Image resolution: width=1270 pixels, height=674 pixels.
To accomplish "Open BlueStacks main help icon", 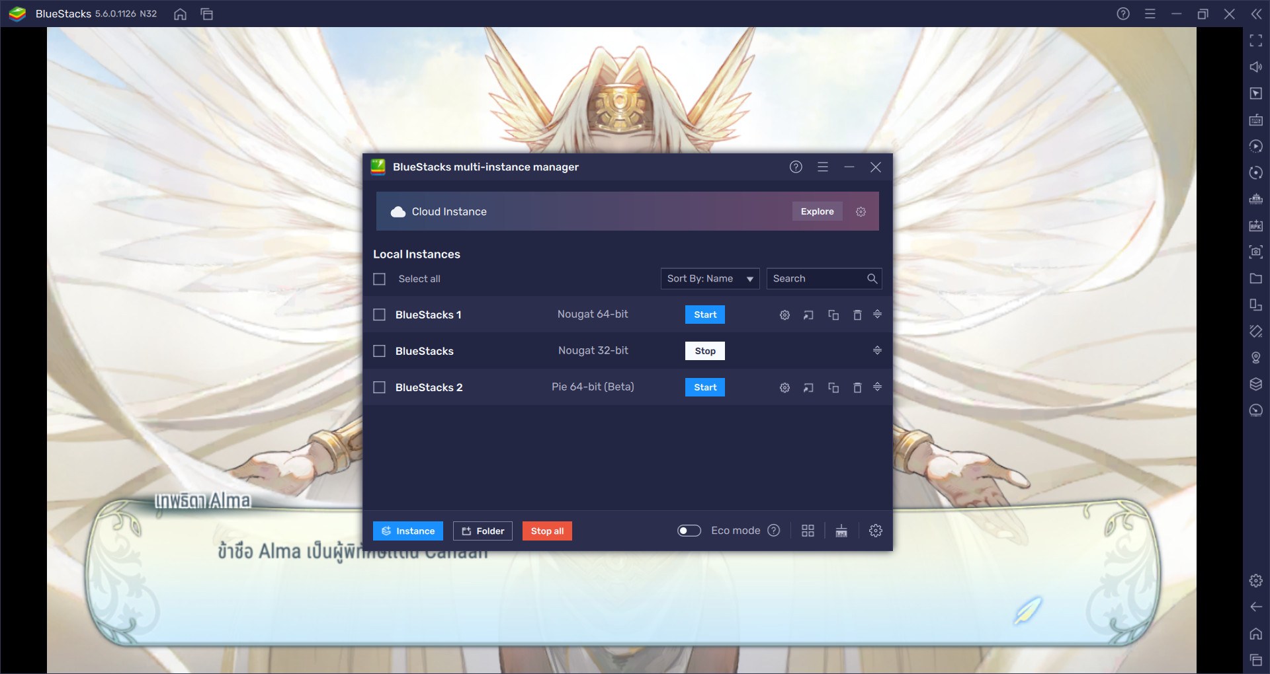I will coord(1123,14).
